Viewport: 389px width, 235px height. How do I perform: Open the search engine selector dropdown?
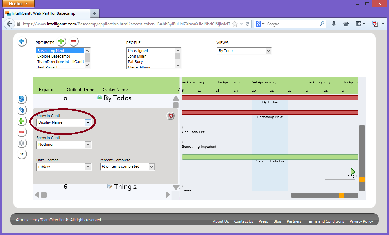[260, 24]
